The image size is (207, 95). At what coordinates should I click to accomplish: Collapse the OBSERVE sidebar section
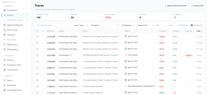coord(8,6)
